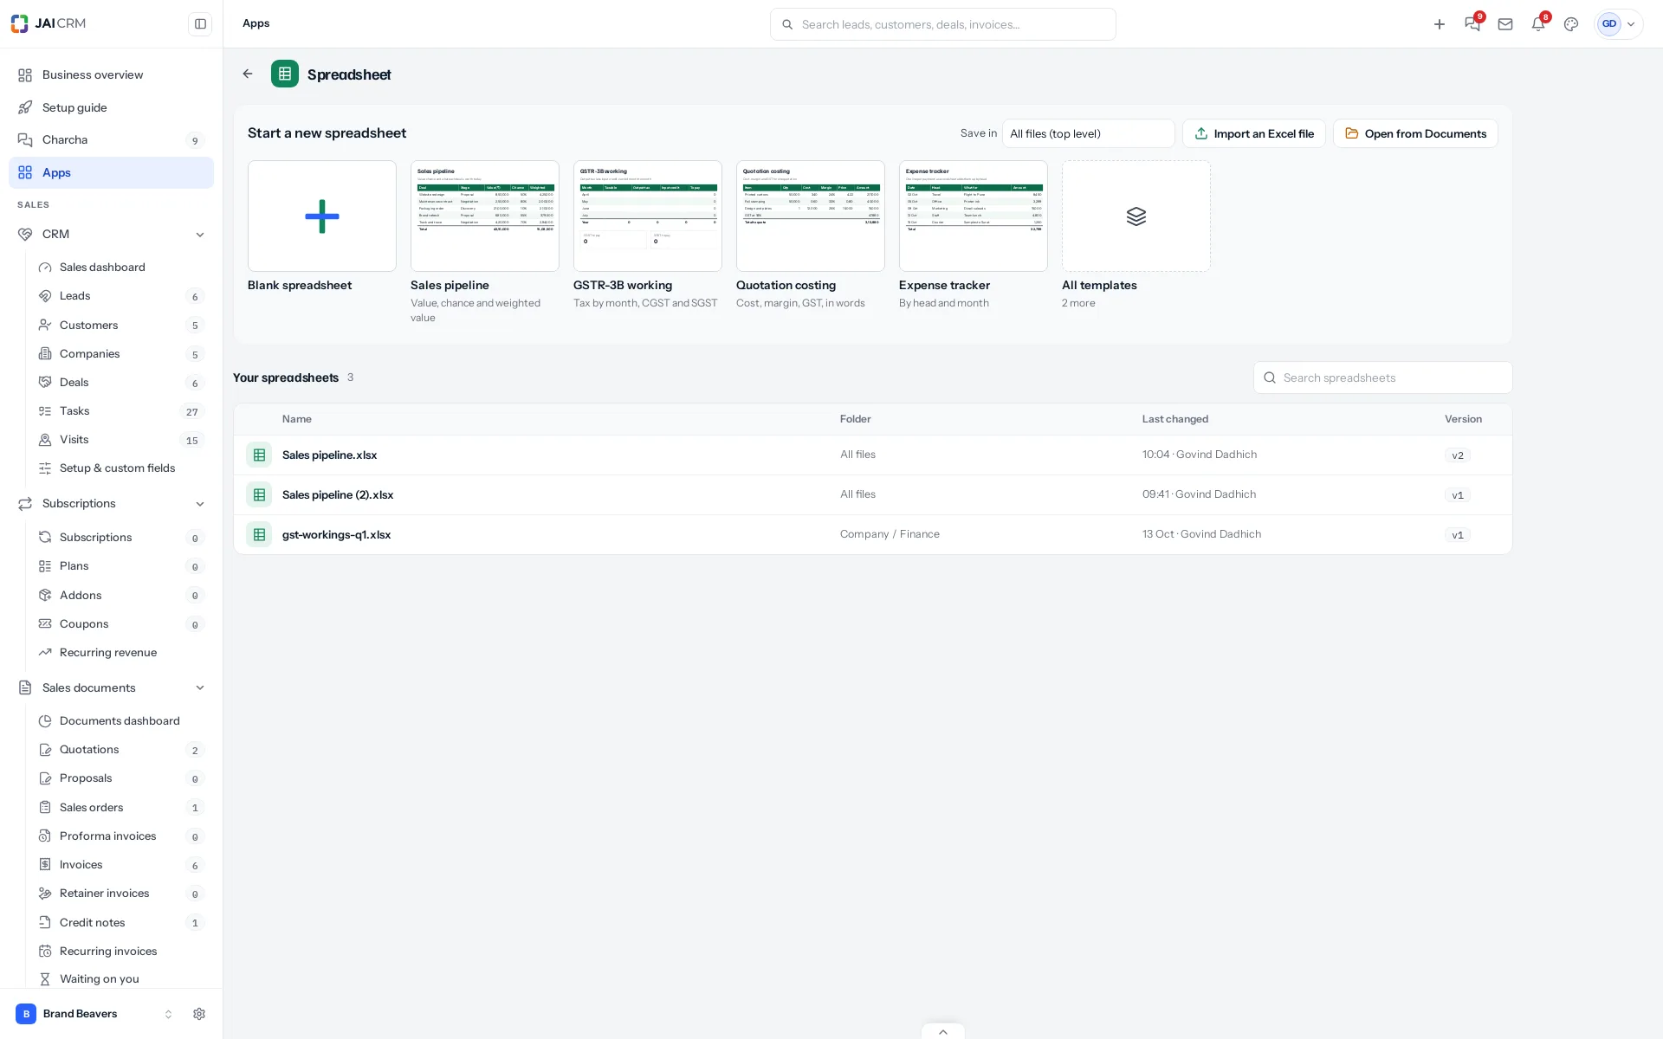Open Invoices in sidebar
Image resolution: width=1663 pixels, height=1039 pixels.
(120, 865)
